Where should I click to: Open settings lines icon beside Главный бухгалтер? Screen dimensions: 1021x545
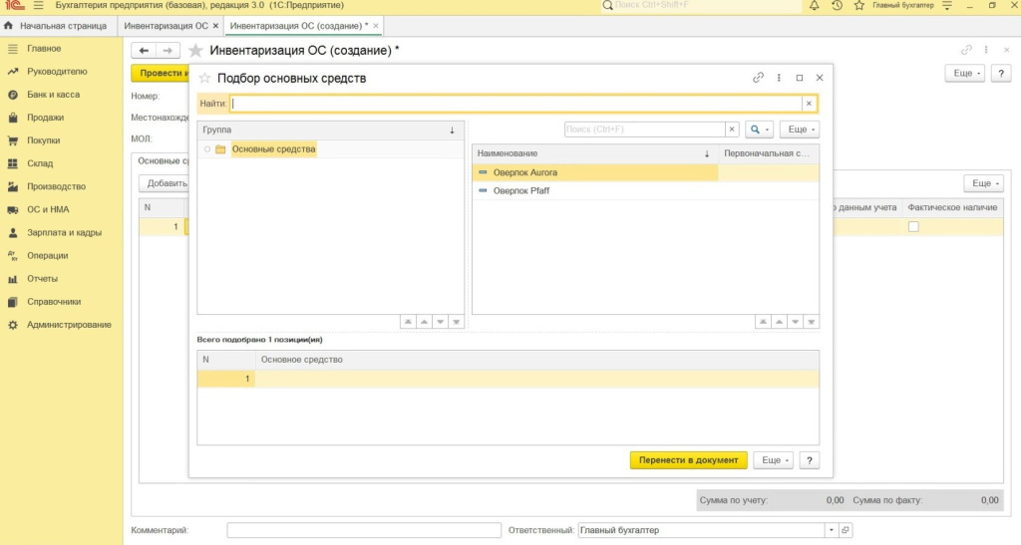pyautogui.click(x=947, y=5)
